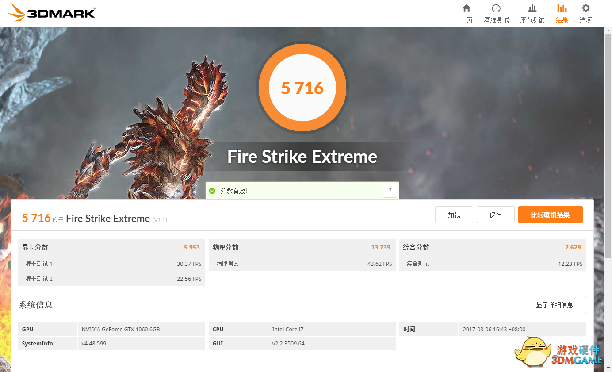This screenshot has width=612, height=372.
Task: Click the 显卡测试 1 row label
Action: pyautogui.click(x=39, y=264)
